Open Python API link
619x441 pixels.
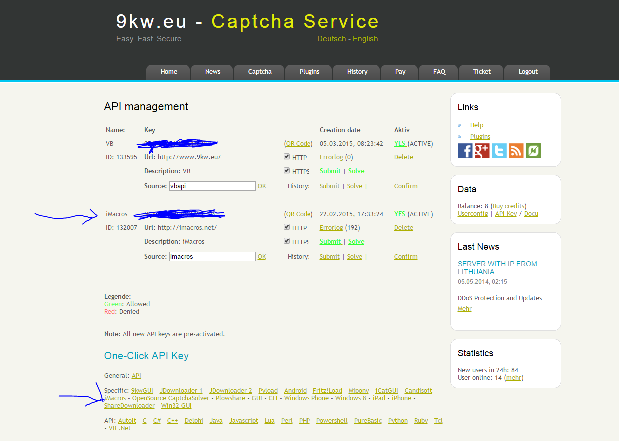(x=398, y=421)
